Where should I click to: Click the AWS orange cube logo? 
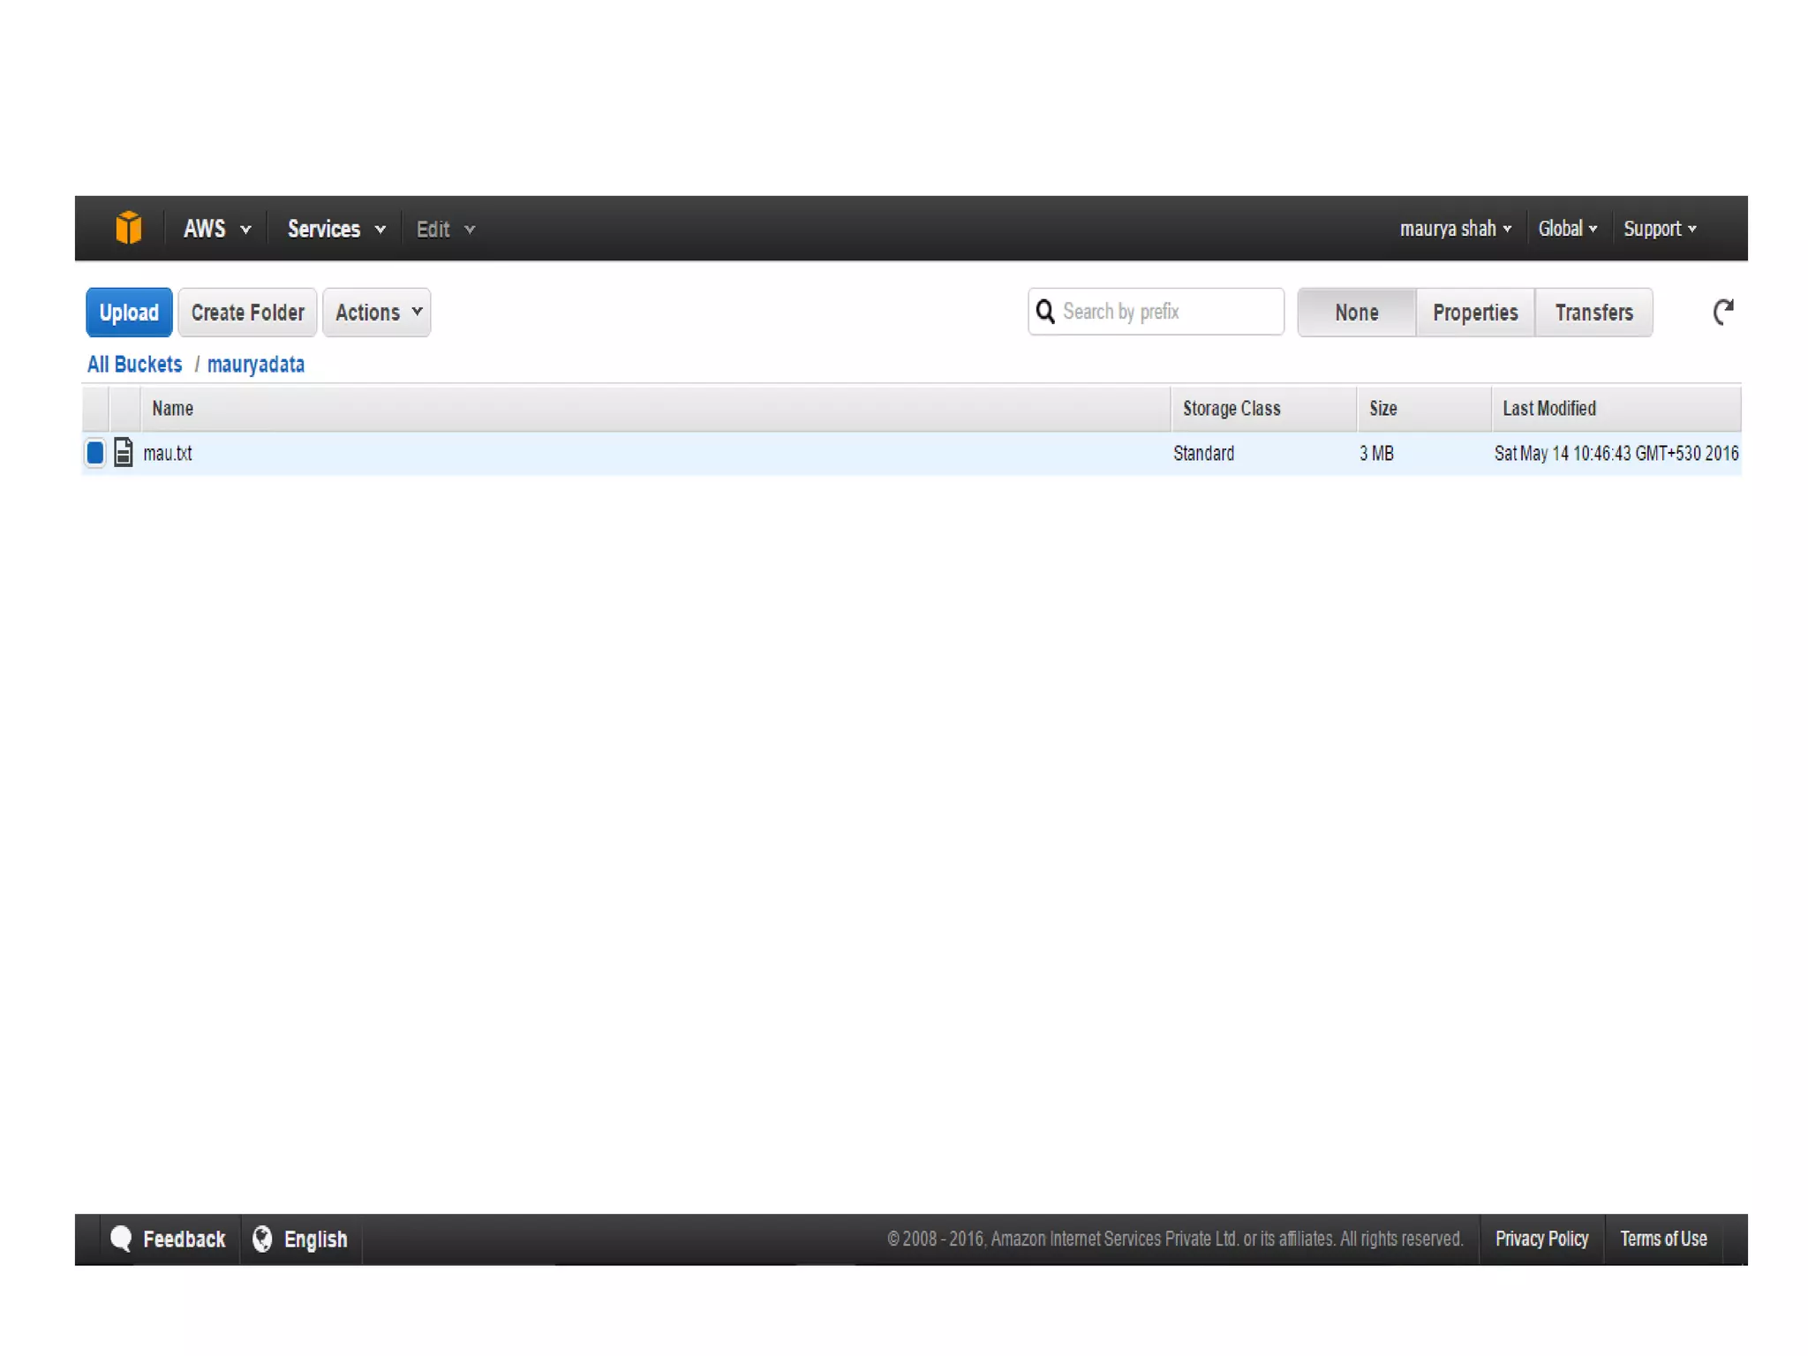(x=128, y=228)
